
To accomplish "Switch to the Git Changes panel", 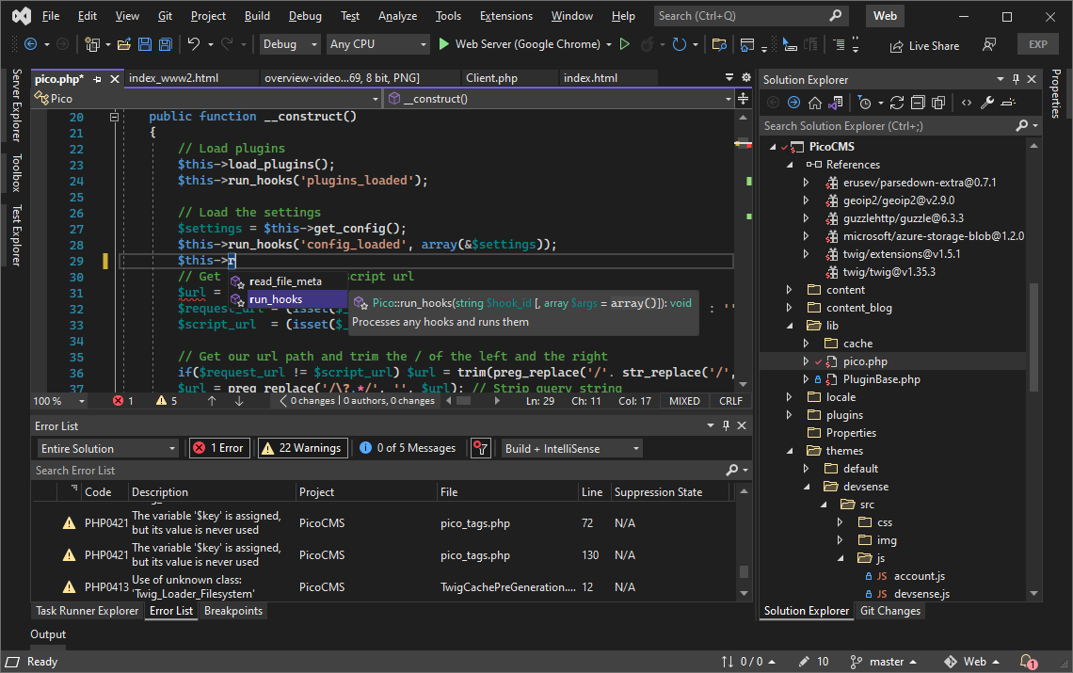I will [x=889, y=610].
